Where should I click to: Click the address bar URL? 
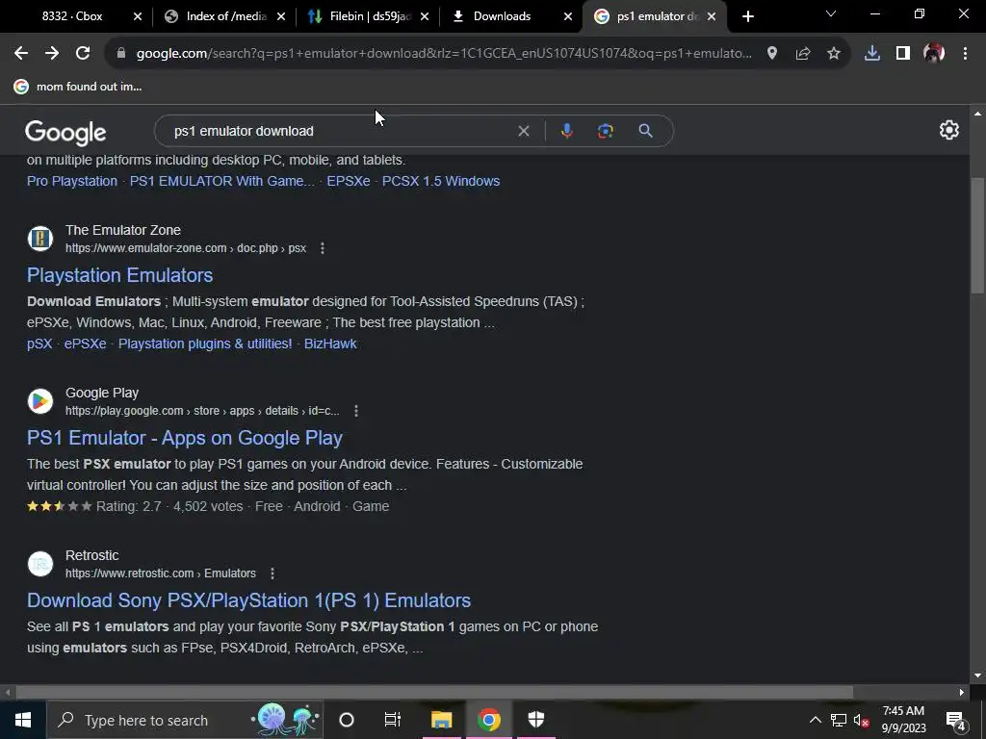click(x=444, y=54)
